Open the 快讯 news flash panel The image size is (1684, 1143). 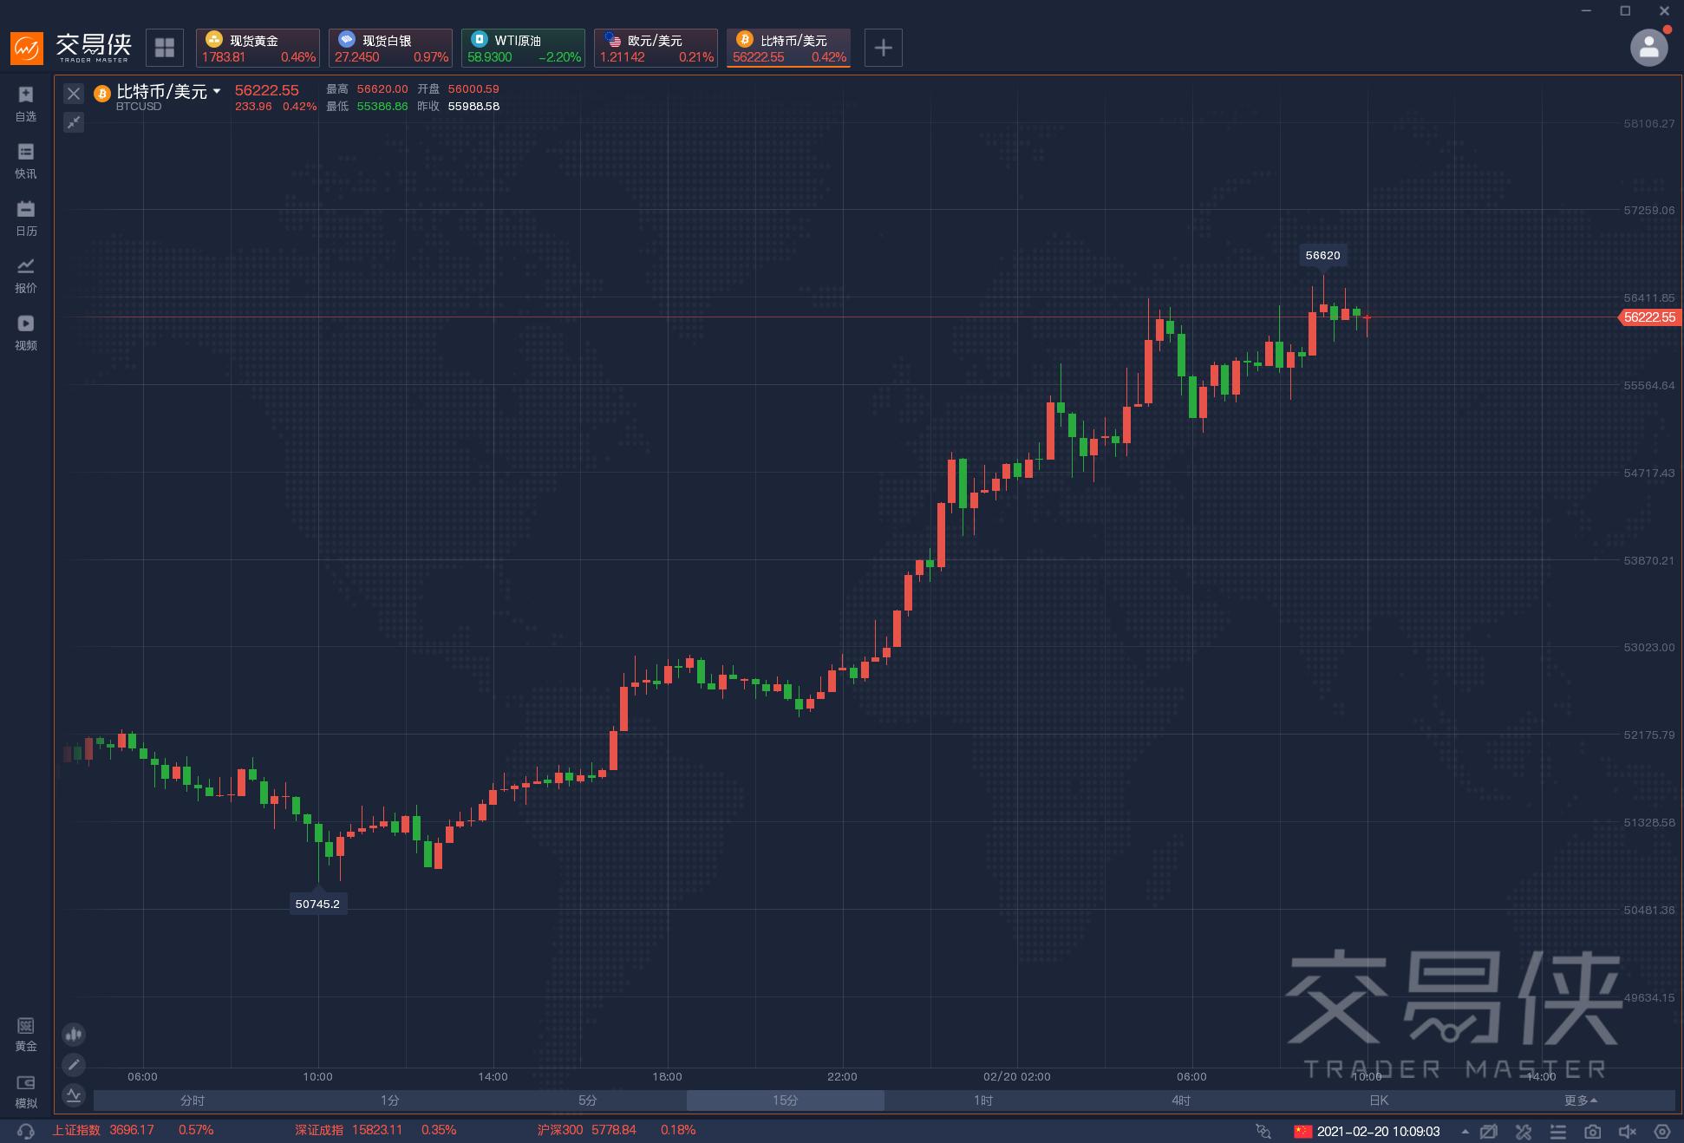(x=26, y=161)
